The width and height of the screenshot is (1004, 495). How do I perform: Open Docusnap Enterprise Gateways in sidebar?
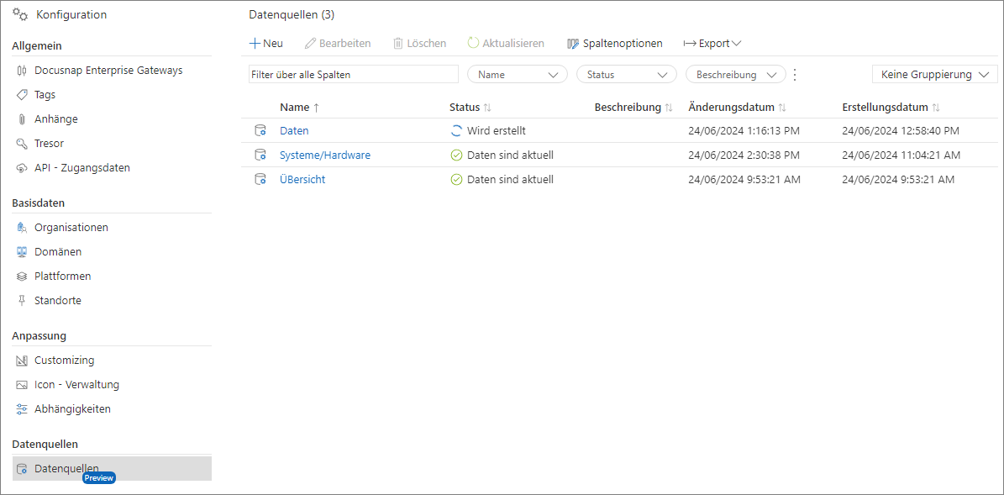108,71
